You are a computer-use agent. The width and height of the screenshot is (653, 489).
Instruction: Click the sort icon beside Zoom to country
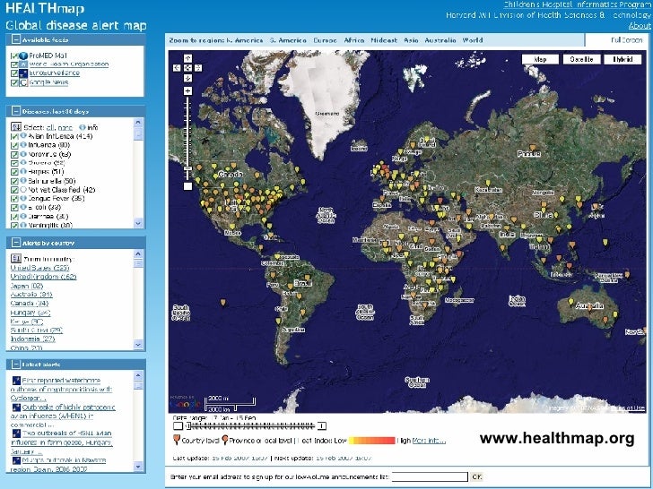(16, 259)
